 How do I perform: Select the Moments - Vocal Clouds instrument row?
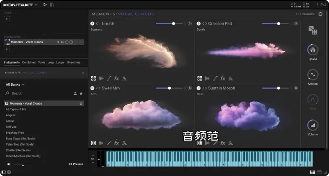pyautogui.click(x=44, y=42)
